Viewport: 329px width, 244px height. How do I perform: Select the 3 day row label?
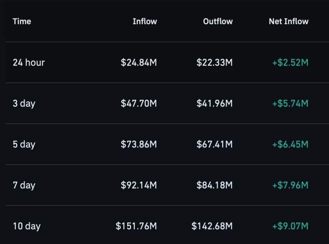coord(24,104)
